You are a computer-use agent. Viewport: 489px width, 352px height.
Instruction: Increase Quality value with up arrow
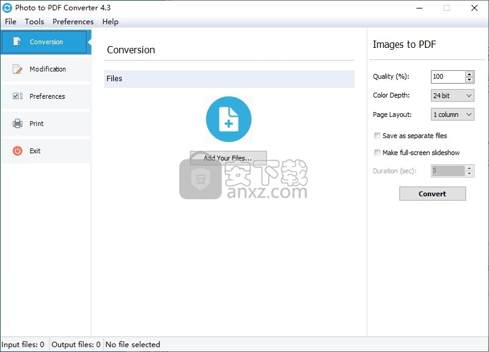tap(469, 74)
